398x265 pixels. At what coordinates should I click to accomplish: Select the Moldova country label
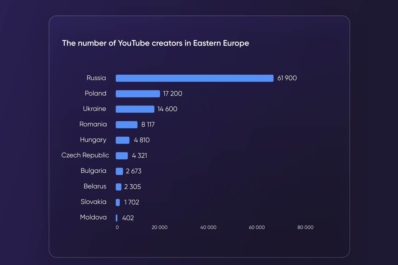[93, 217]
